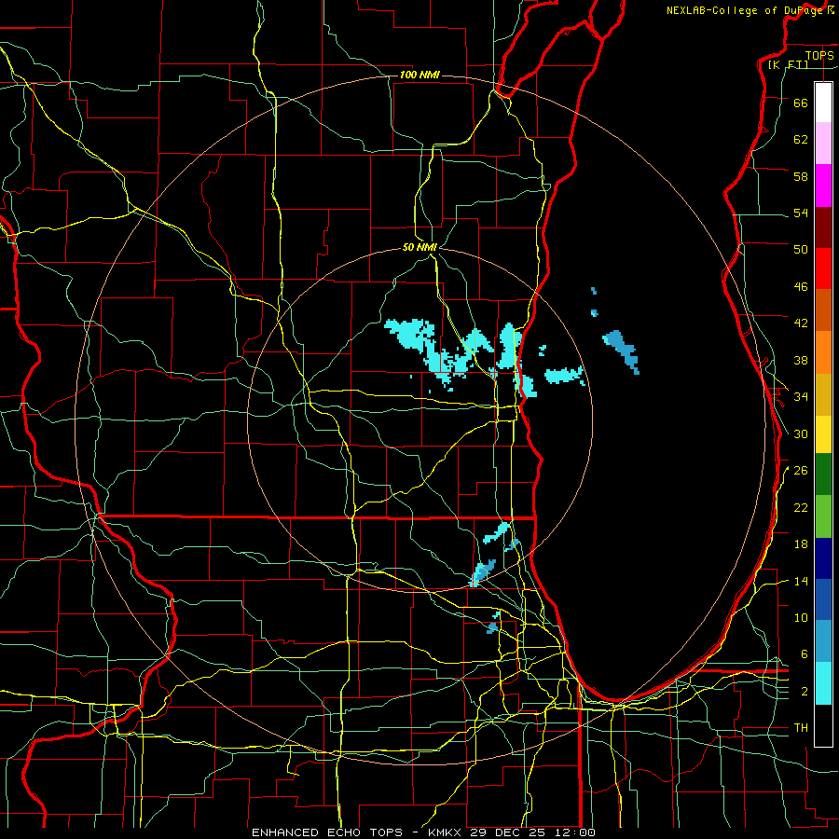Click the 66 value on the scale
This screenshot has height=839, width=839.
click(801, 103)
